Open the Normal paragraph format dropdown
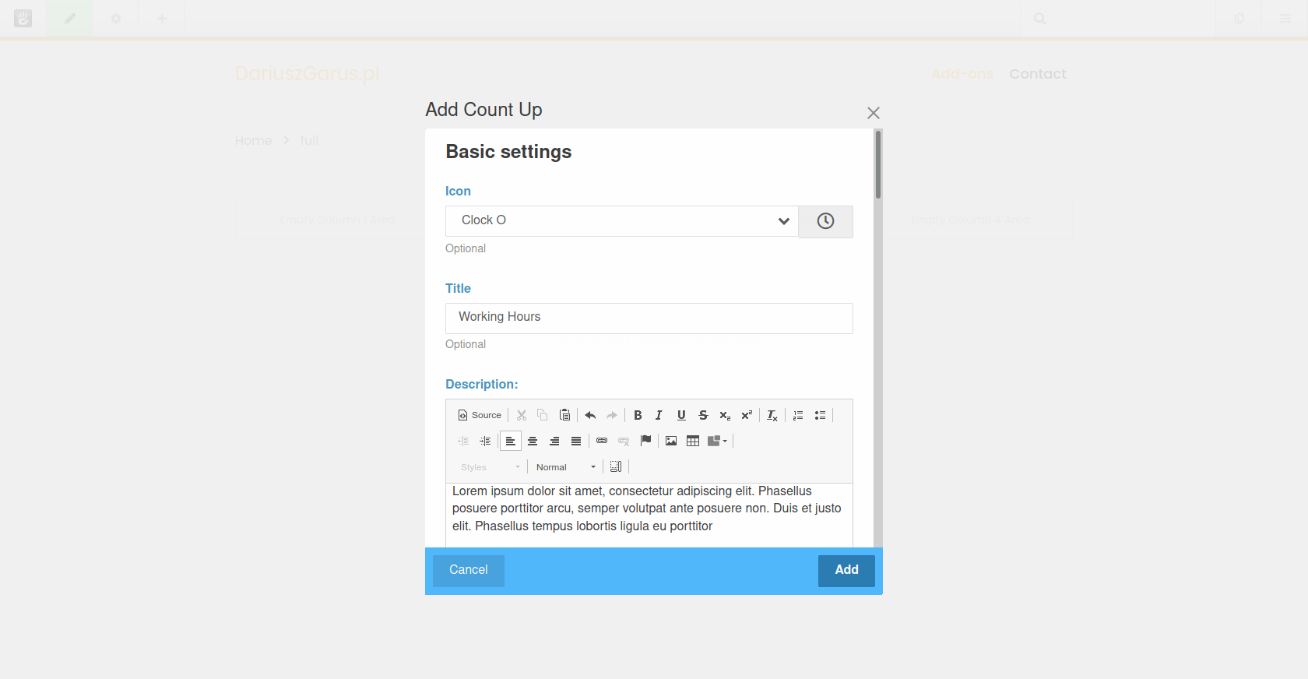The image size is (1308, 679). tap(565, 467)
